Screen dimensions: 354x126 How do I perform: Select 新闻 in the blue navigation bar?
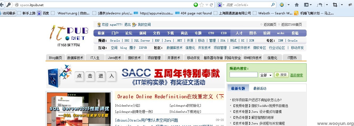143,33
